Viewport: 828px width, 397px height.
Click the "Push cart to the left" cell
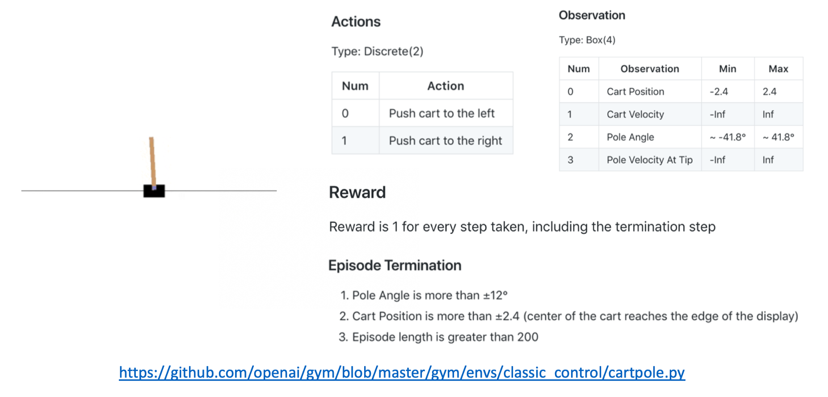(x=441, y=113)
